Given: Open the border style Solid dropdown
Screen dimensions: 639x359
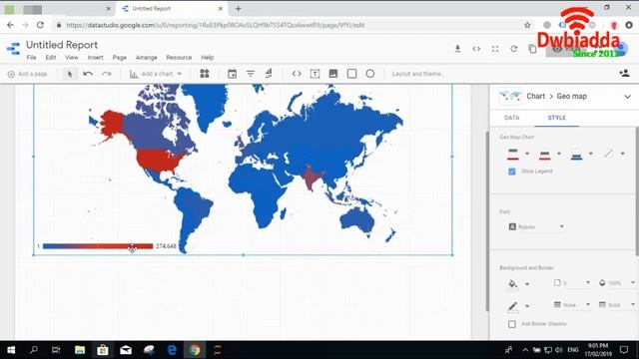Looking at the screenshot, I should (617, 305).
